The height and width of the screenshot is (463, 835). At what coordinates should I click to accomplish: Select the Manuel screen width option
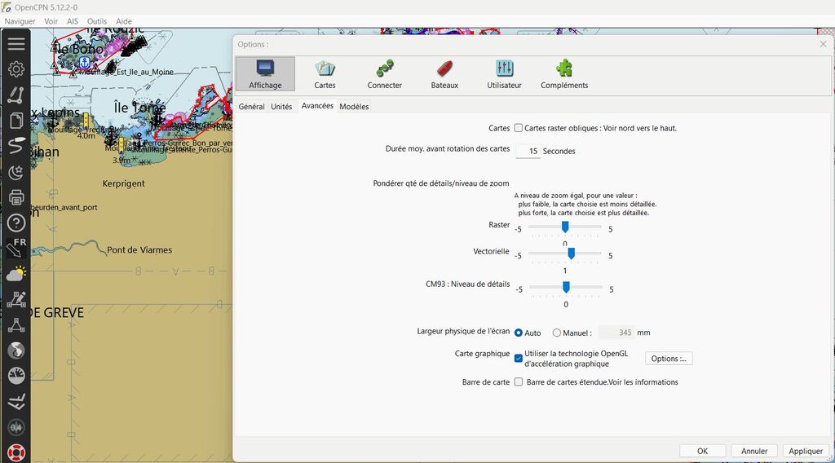coord(557,333)
